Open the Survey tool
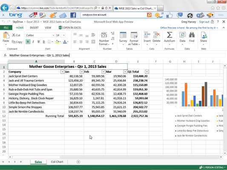Screen dimensions: 227x170 123,38
